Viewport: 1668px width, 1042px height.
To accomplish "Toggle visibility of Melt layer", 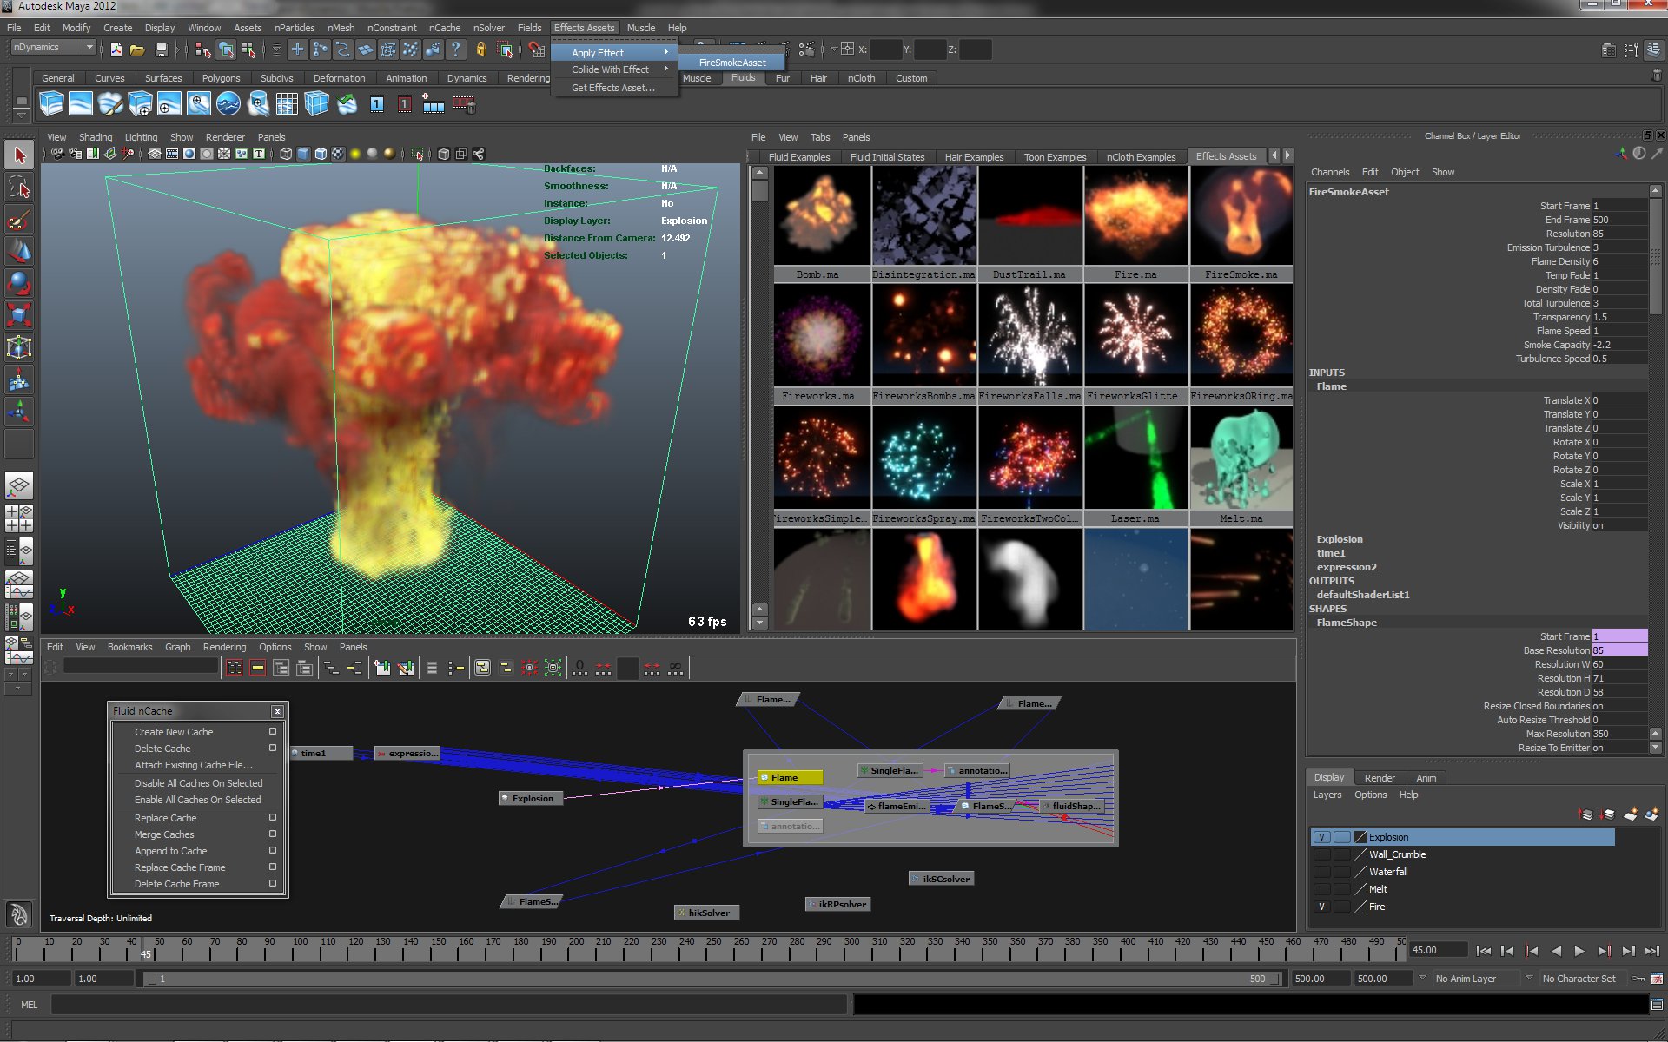I will tap(1321, 889).
